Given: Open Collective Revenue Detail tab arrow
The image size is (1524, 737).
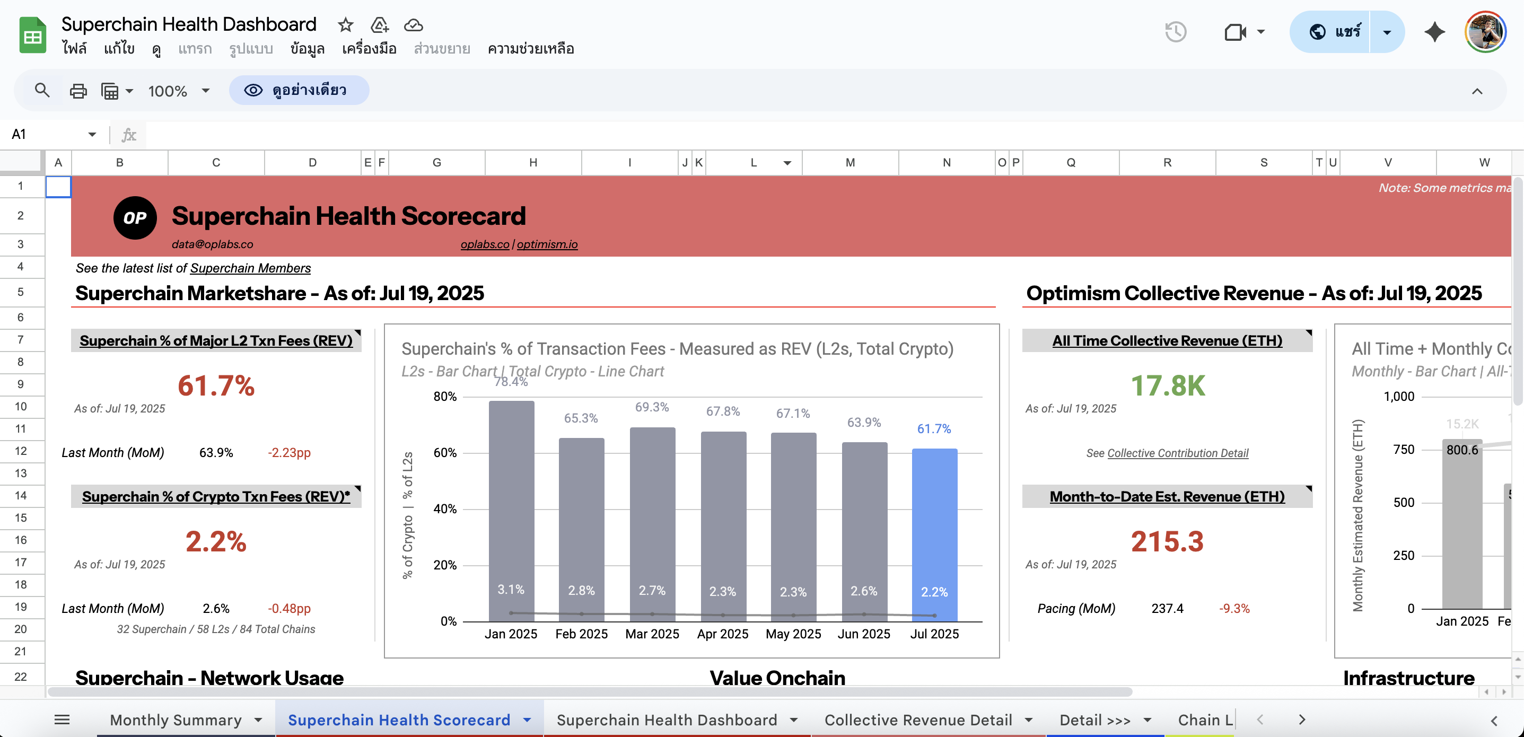Looking at the screenshot, I should [1028, 720].
